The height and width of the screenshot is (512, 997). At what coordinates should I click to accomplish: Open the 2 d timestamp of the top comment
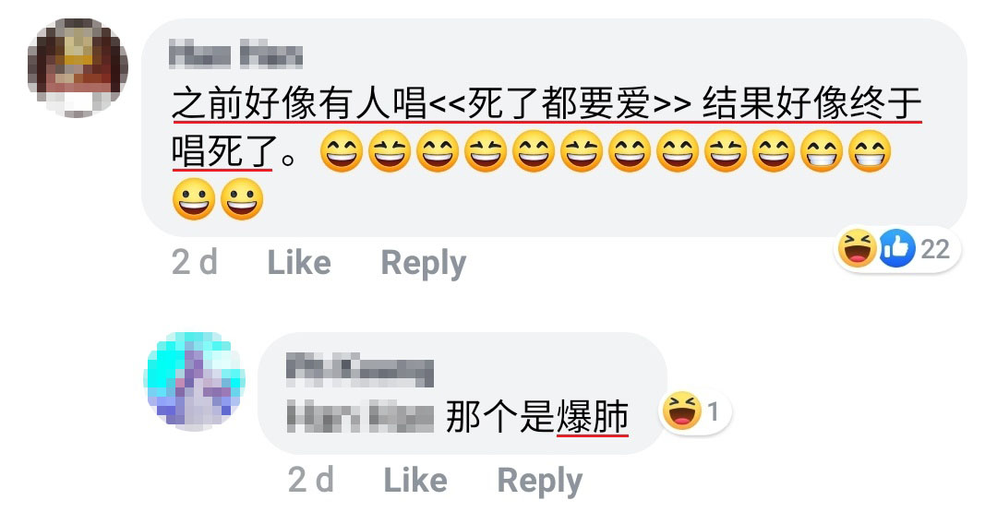[195, 262]
